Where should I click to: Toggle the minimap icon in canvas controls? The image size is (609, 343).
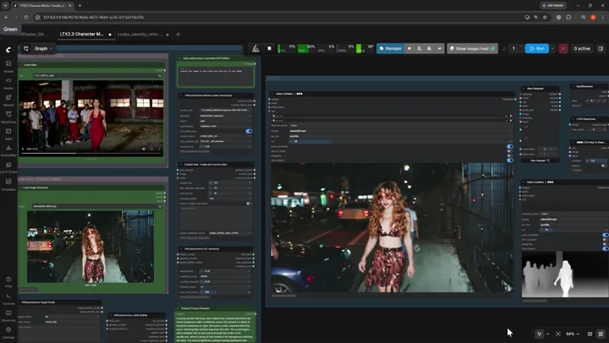pyautogui.click(x=590, y=334)
